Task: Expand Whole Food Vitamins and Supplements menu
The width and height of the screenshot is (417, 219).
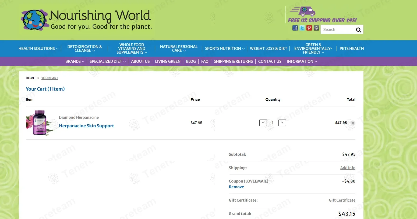Action: pos(132,49)
